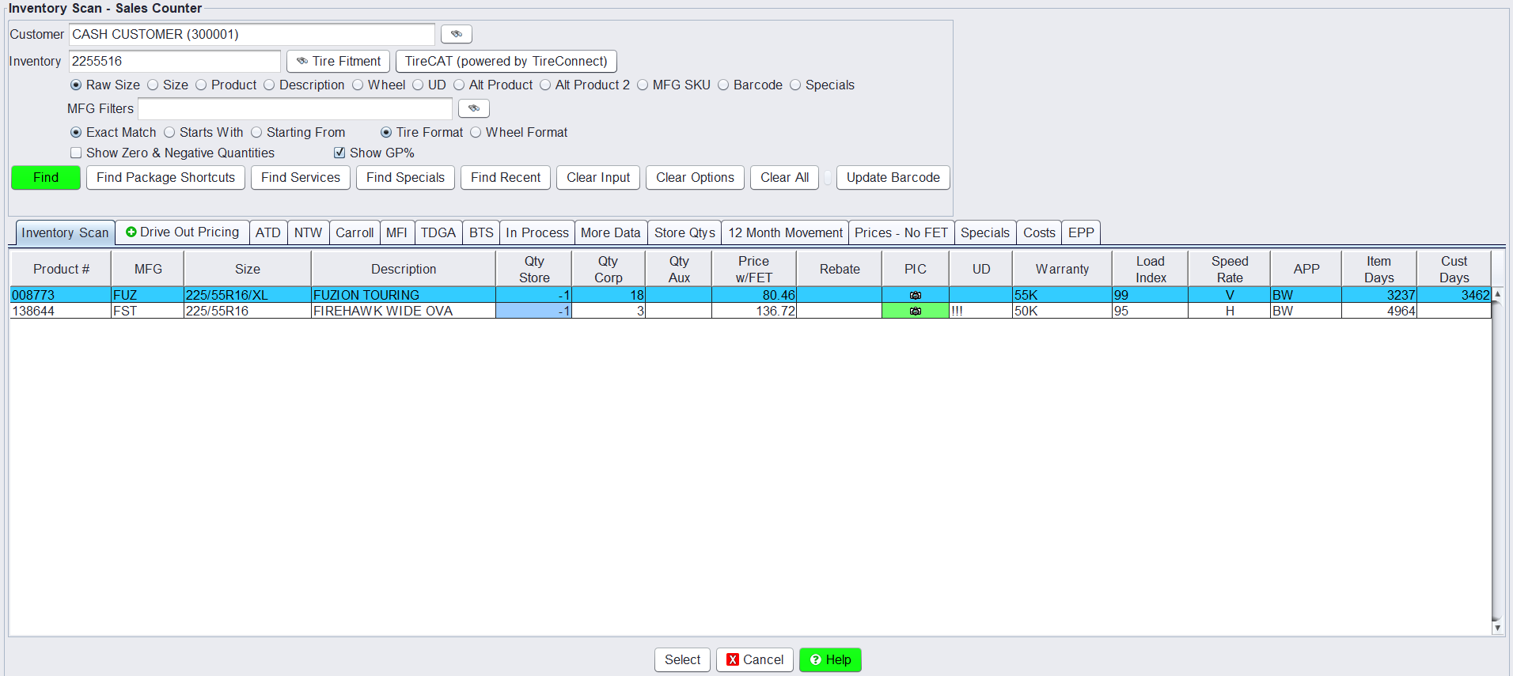Uncheck the Show GP% checkbox

click(339, 153)
